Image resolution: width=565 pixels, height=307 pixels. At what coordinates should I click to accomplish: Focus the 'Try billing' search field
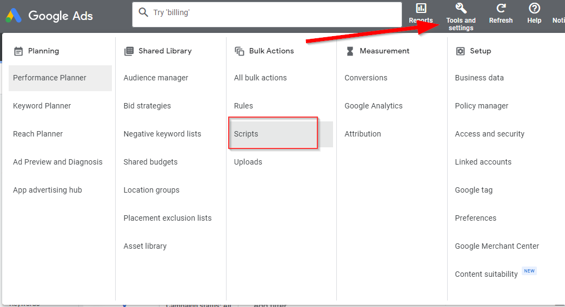(267, 15)
